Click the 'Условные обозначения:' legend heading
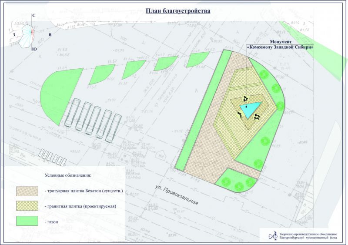This screenshot has width=348, height=245. tap(68, 175)
